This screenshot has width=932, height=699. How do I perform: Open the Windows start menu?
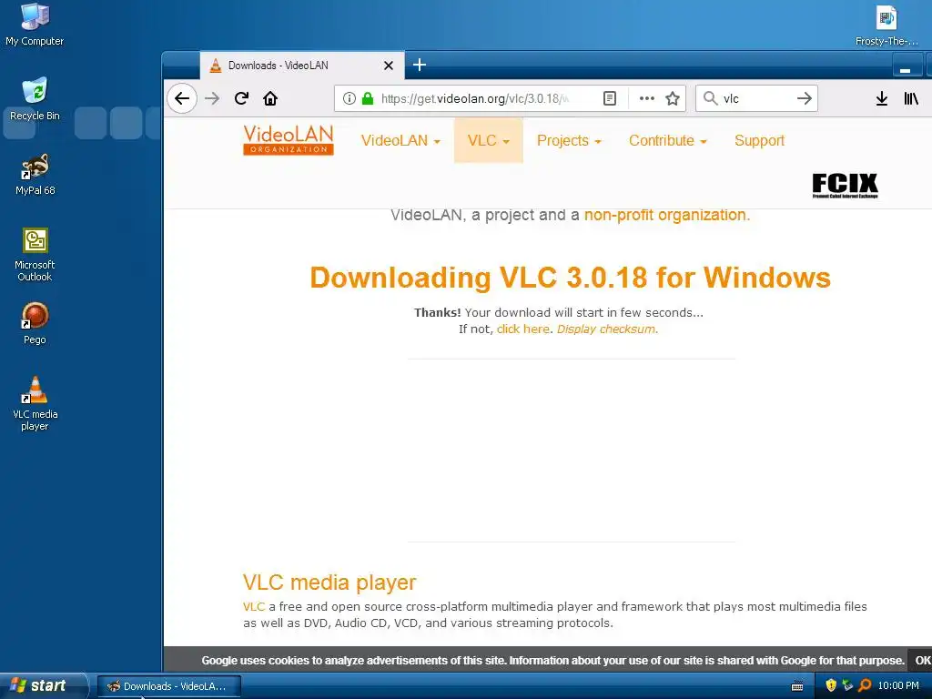(x=43, y=685)
